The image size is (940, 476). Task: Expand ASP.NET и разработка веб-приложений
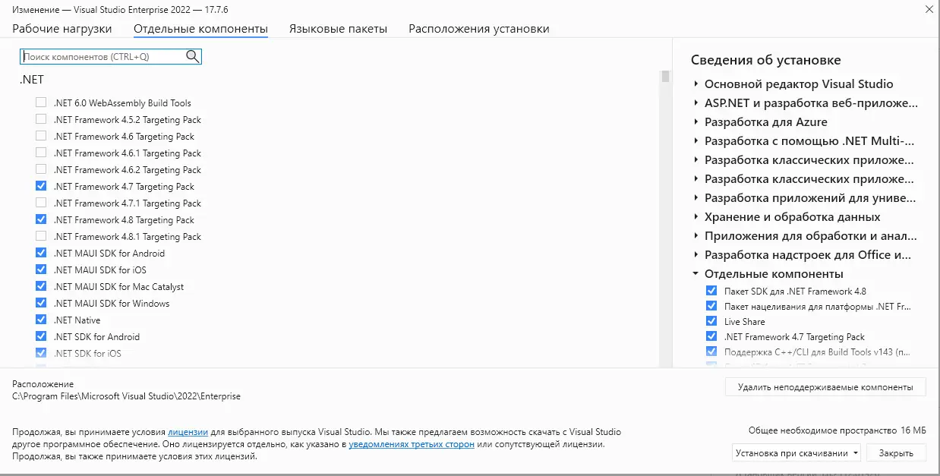coord(696,103)
